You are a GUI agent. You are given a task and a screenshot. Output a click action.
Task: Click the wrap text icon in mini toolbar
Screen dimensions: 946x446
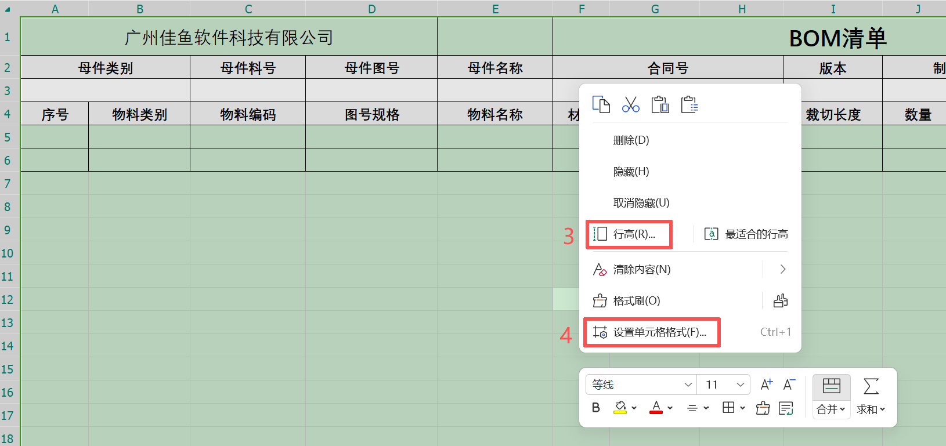(x=786, y=408)
